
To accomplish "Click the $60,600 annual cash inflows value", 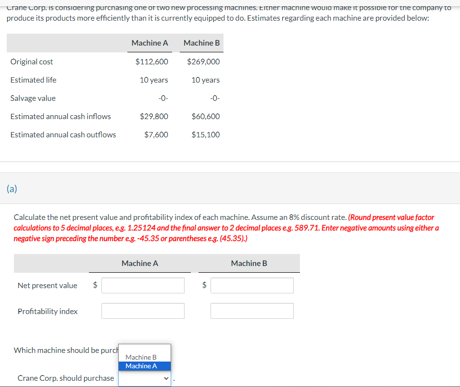I will (x=206, y=116).
